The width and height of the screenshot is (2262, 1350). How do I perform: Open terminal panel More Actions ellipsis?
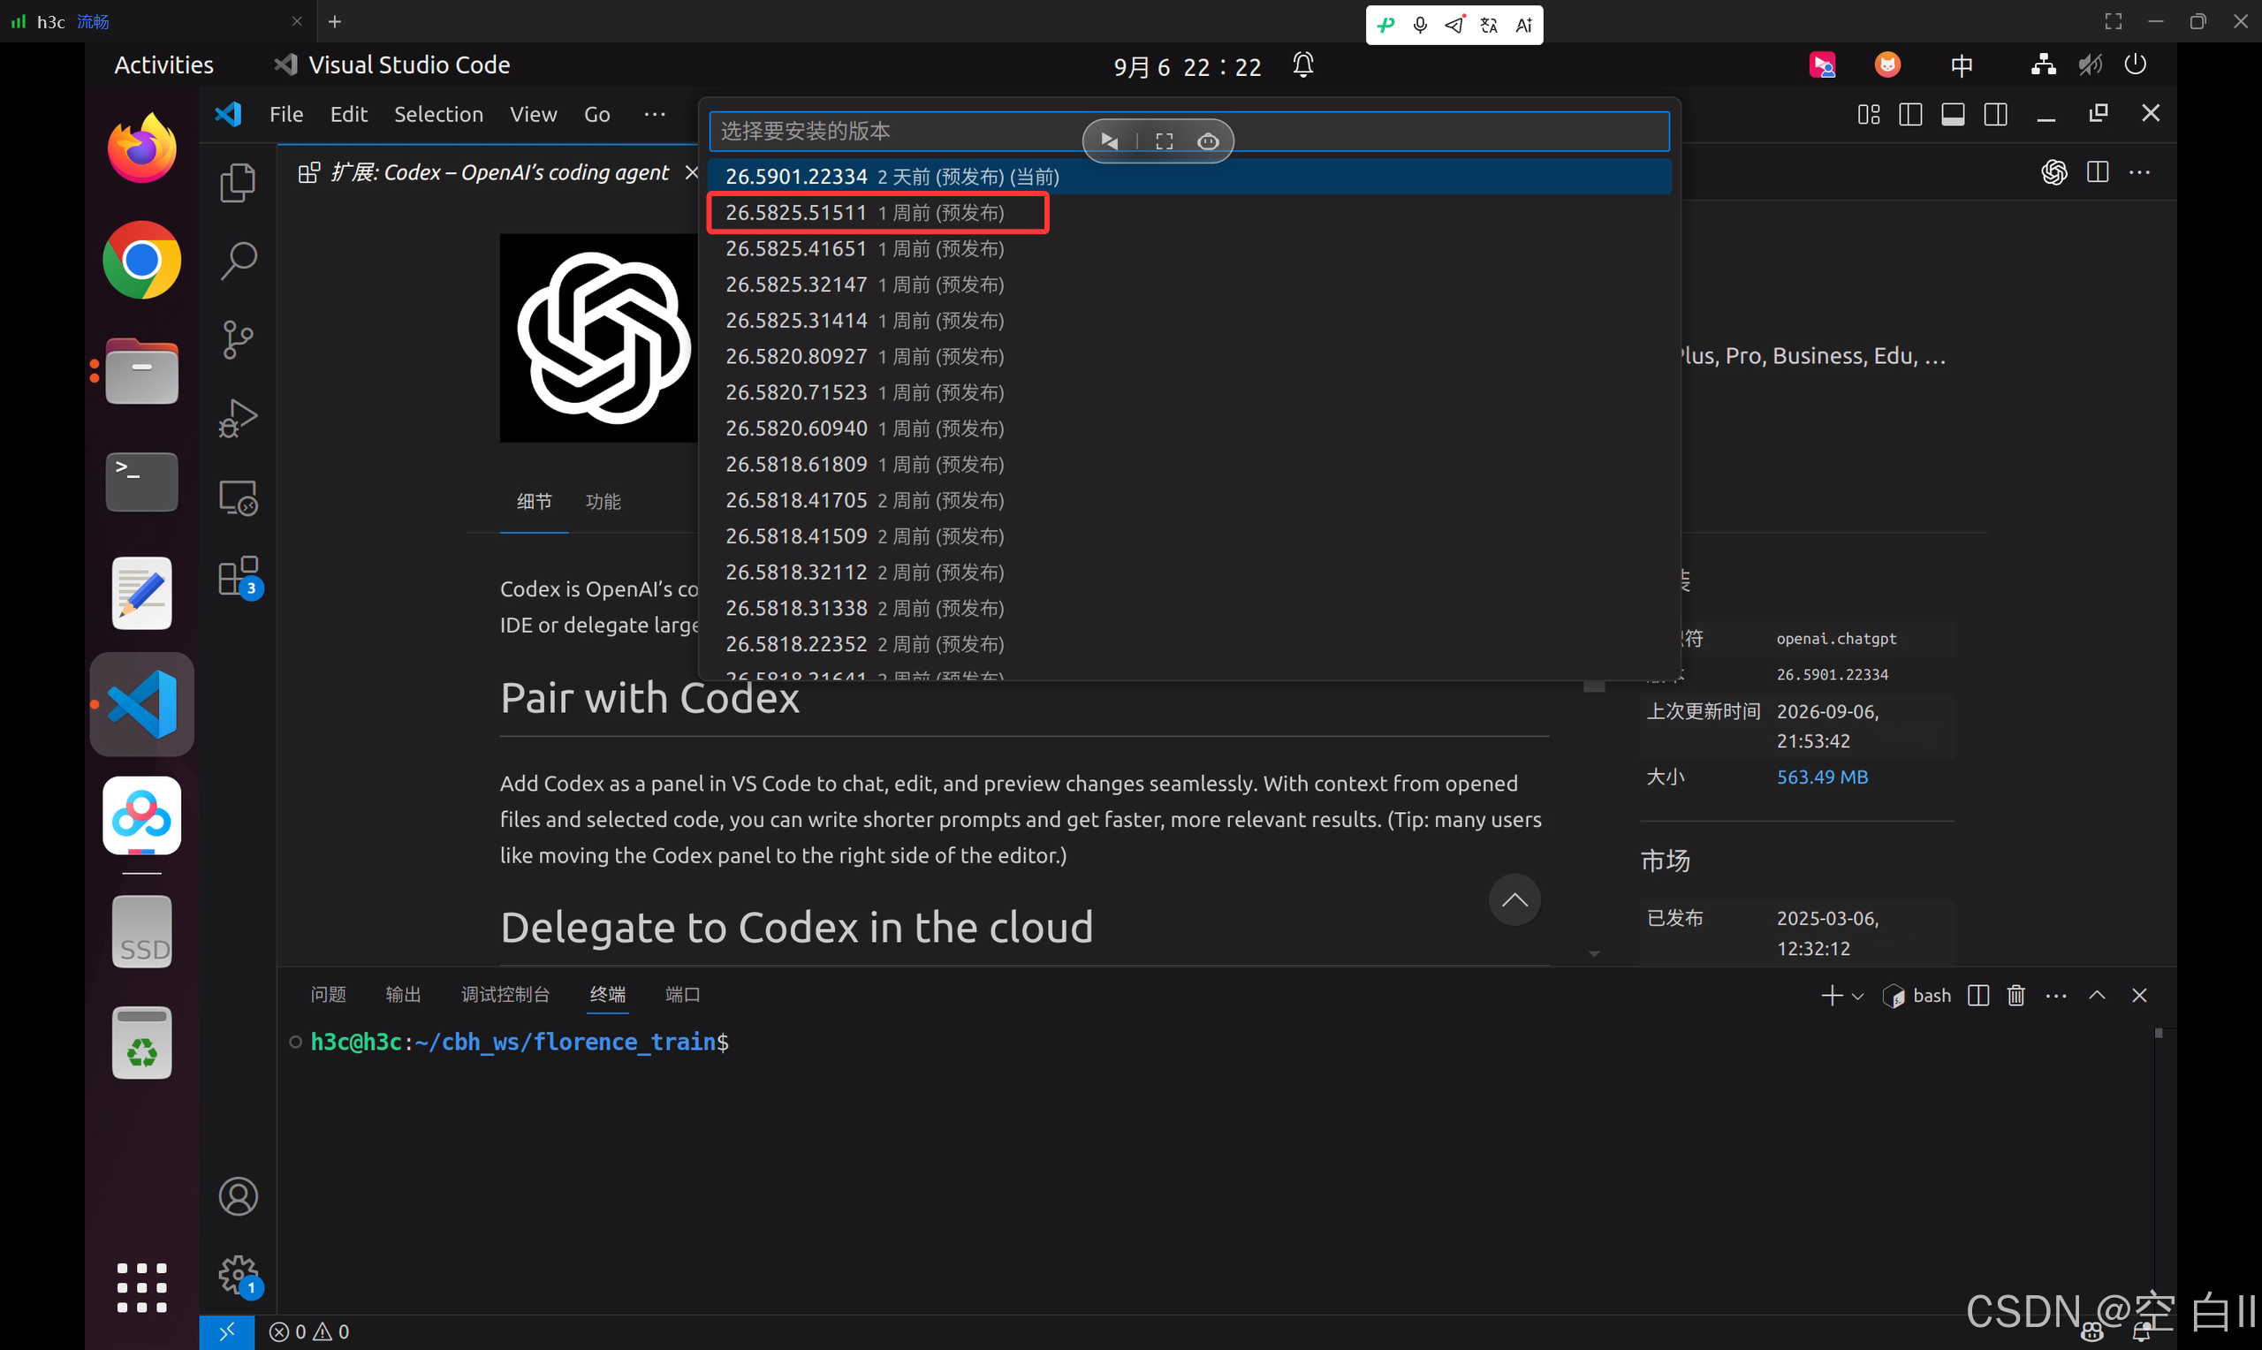2055,996
